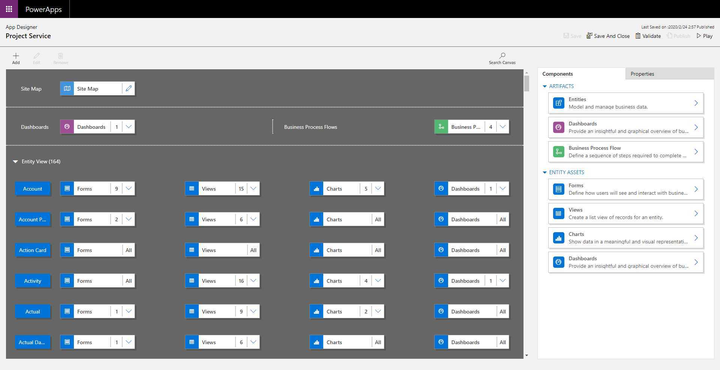Click the Forms icon in Account P... row
This screenshot has width=720, height=370.
67,219
